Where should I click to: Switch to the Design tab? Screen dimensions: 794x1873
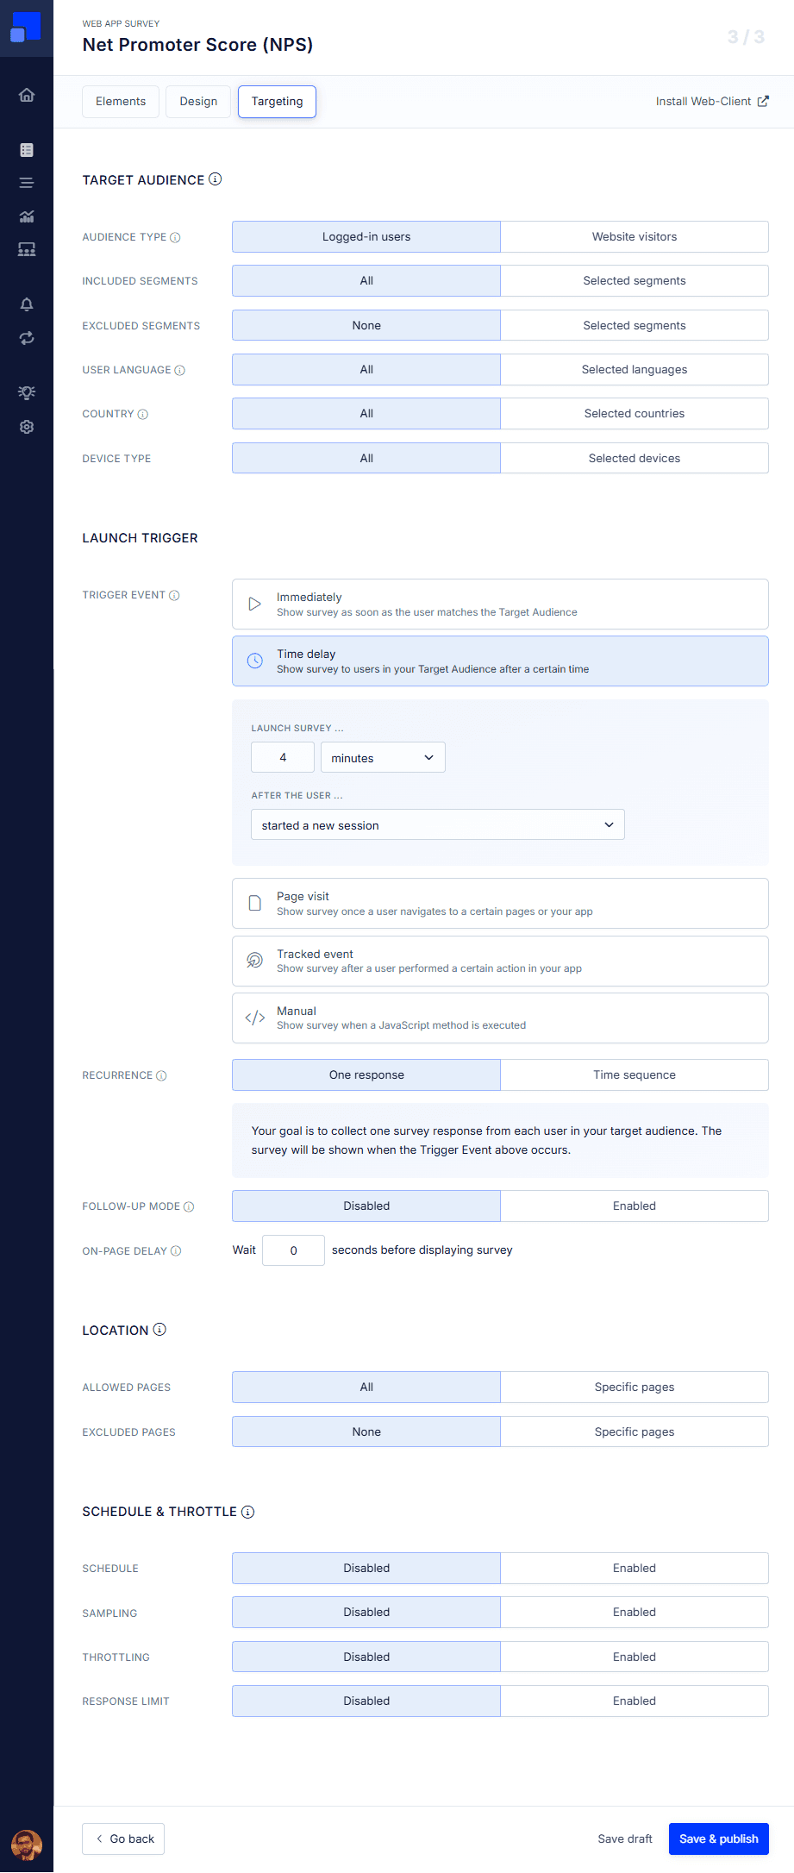click(198, 102)
